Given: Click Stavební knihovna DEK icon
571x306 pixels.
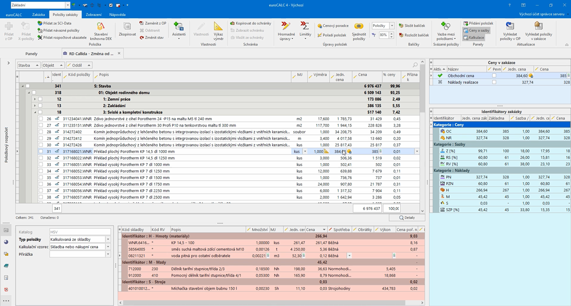Looking at the screenshot, I should (x=101, y=26).
